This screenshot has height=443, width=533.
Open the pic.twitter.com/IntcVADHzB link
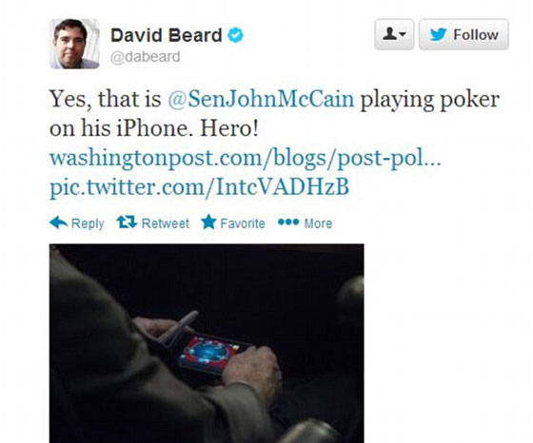coord(199,187)
